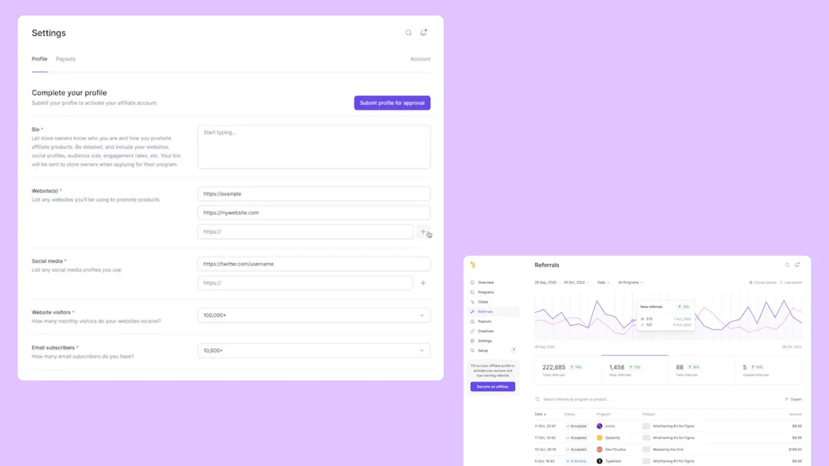The width and height of the screenshot is (829, 466).
Task: Click the Splashify program avatar
Action: tap(600, 438)
